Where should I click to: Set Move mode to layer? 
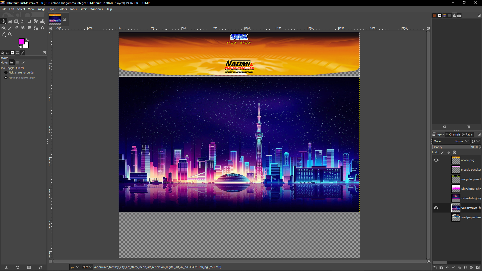coord(12,62)
